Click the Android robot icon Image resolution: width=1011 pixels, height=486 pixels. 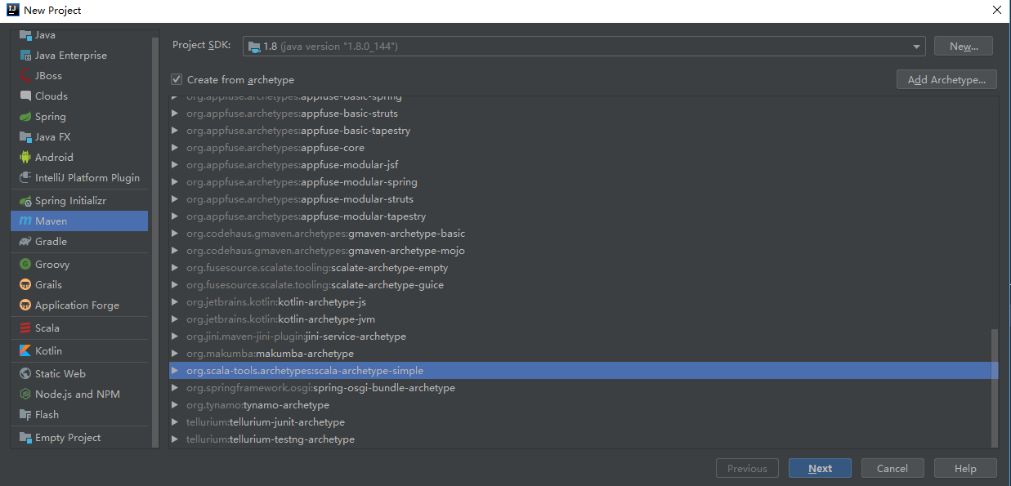[25, 158]
